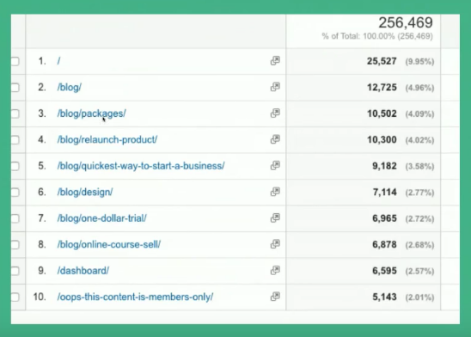Select the 10,300 pageviews cell
This screenshot has width=471, height=337.
point(382,139)
